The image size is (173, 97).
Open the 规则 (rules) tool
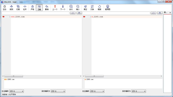point(11,8)
